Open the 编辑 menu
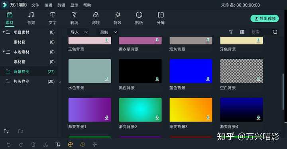This screenshot has height=149, width=287. pyautogui.click(x=48, y=5)
